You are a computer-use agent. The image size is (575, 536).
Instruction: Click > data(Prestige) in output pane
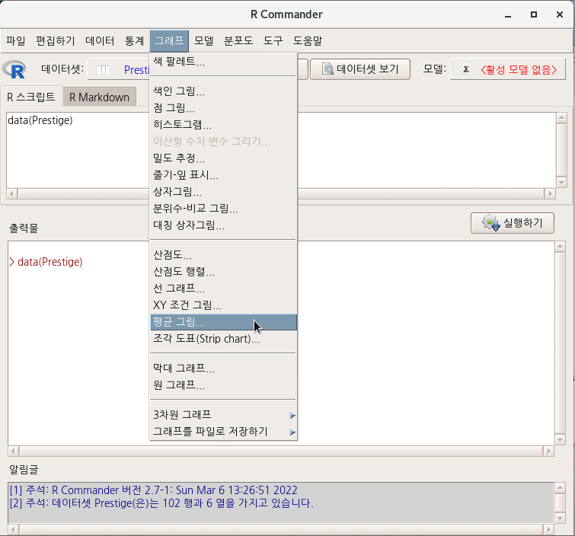46,262
